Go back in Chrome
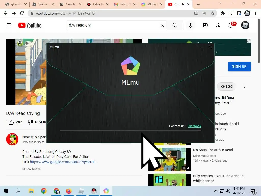Viewport: 261px width, 196px height. [6, 13]
